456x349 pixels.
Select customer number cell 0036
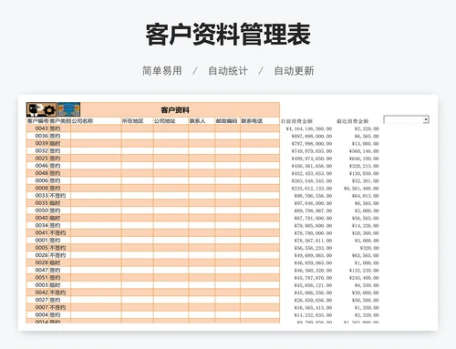point(42,136)
